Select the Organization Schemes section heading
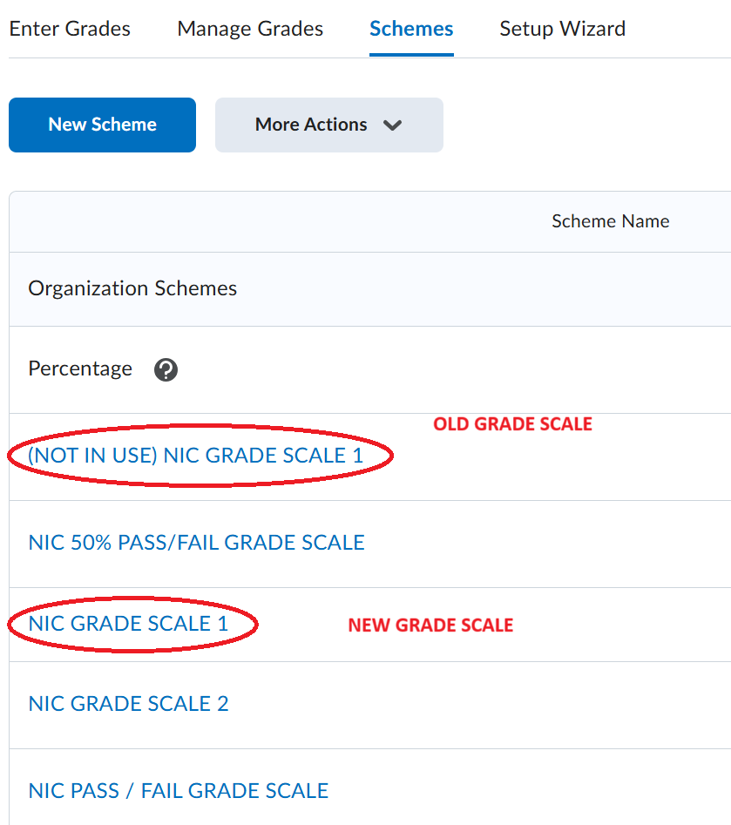This screenshot has width=731, height=825. pyautogui.click(x=132, y=288)
